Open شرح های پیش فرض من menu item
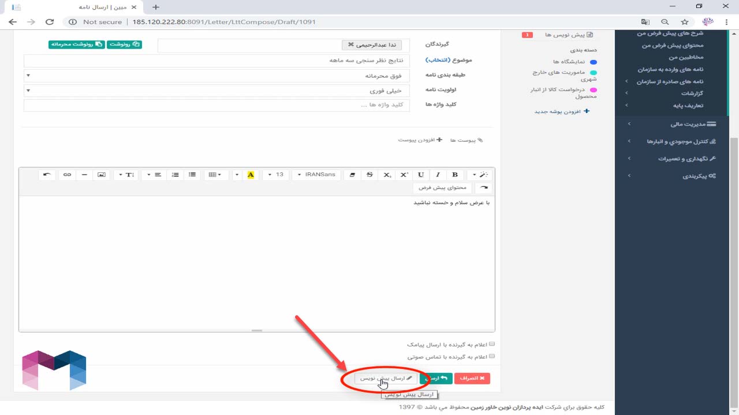 click(x=670, y=33)
